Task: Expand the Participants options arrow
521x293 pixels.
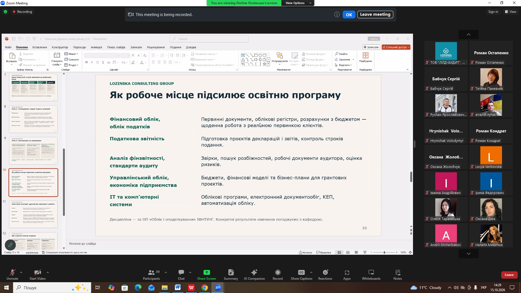Action: [x=166, y=272]
